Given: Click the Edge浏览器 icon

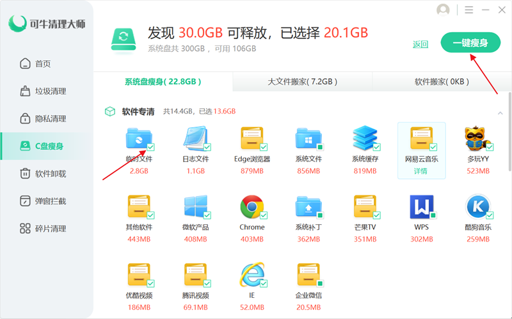Looking at the screenshot, I should pos(252,138).
